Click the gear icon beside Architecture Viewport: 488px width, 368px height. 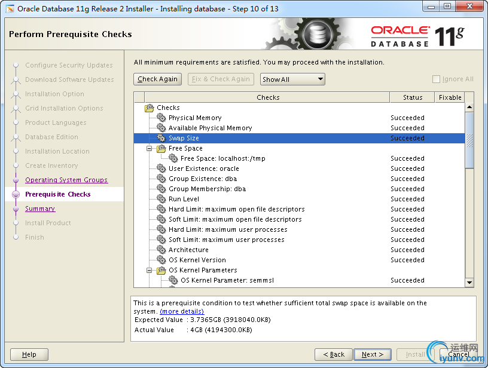[161, 250]
